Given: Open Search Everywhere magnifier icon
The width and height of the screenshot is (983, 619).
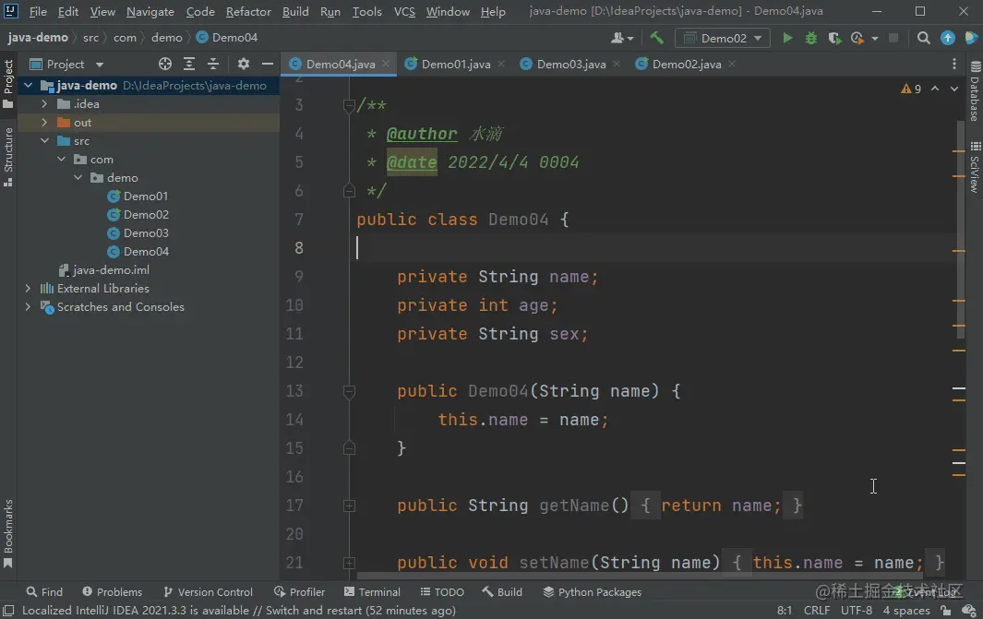Looking at the screenshot, I should 923,38.
